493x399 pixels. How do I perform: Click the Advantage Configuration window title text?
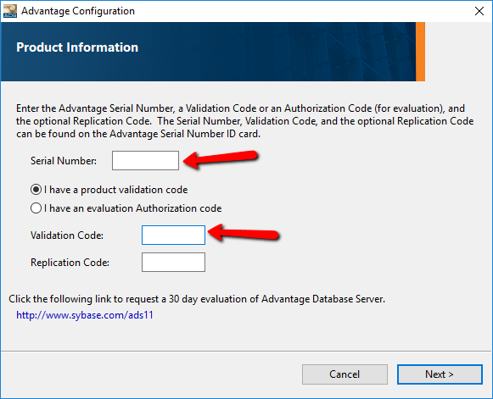pos(78,11)
